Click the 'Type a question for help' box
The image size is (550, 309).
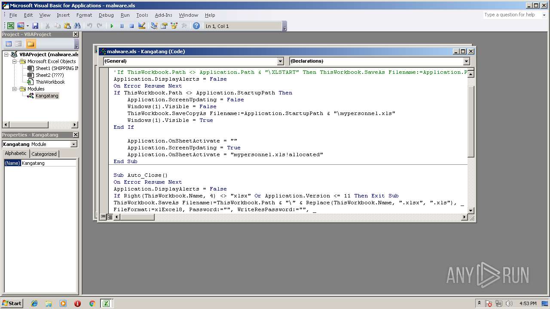coord(511,15)
